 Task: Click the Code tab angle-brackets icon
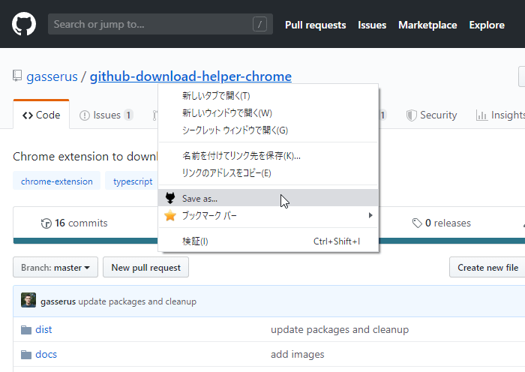click(28, 115)
